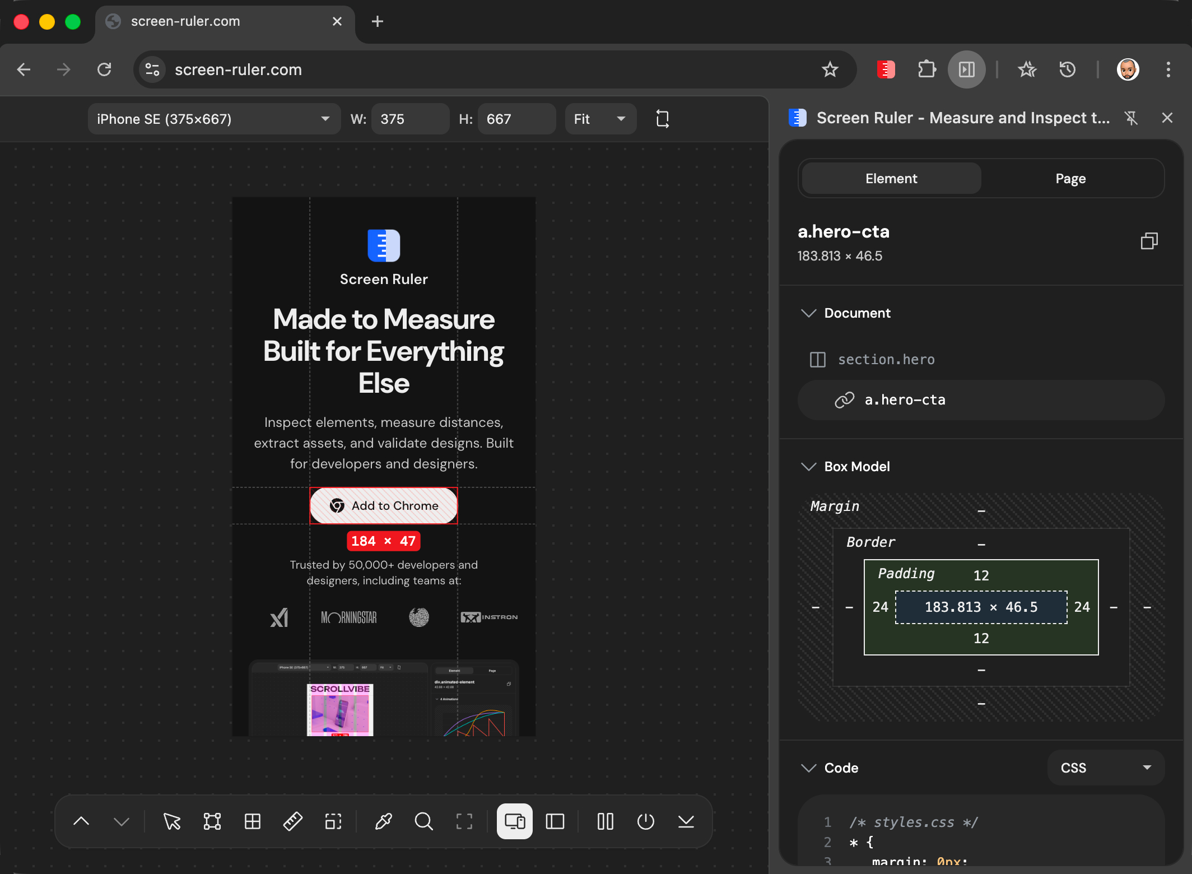
Task: Select the bounding box selection tool
Action: click(x=212, y=821)
